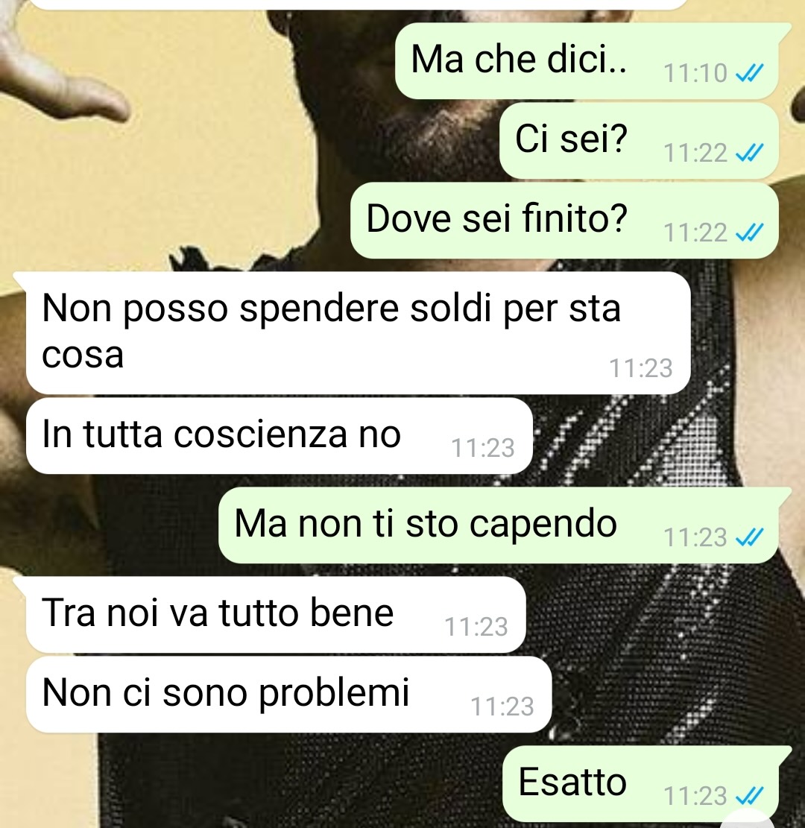Tap the "Tra noi va tutto bene" message
The image size is (805, 828).
click(276, 614)
